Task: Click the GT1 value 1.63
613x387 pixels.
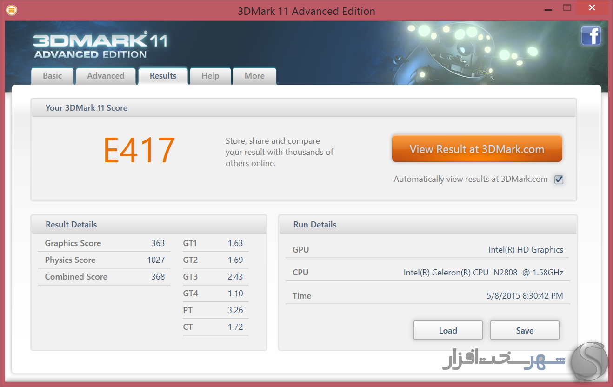Action: coord(235,243)
